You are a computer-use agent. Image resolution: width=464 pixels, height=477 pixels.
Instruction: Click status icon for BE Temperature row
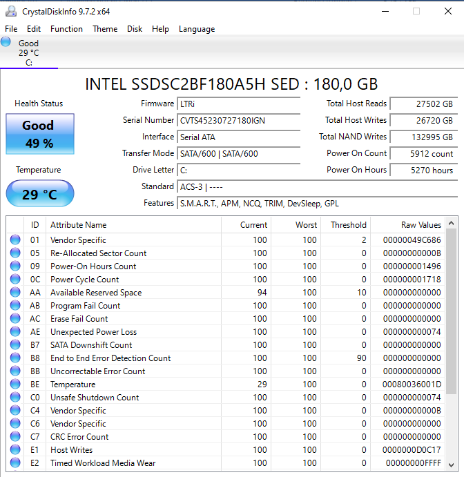(x=15, y=384)
